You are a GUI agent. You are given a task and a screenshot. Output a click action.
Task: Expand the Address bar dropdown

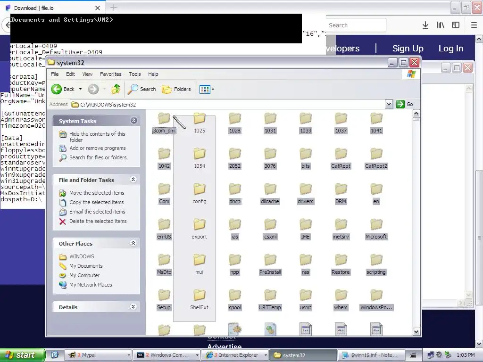click(x=389, y=104)
